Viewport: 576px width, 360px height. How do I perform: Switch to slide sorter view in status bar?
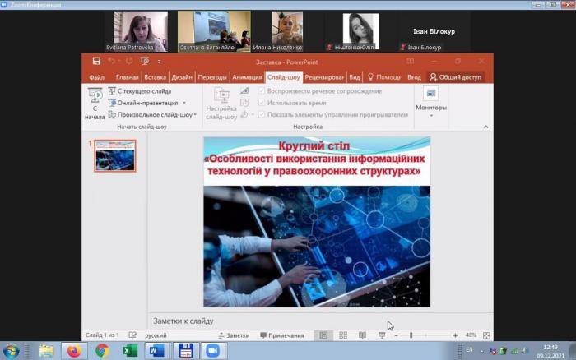click(342, 335)
